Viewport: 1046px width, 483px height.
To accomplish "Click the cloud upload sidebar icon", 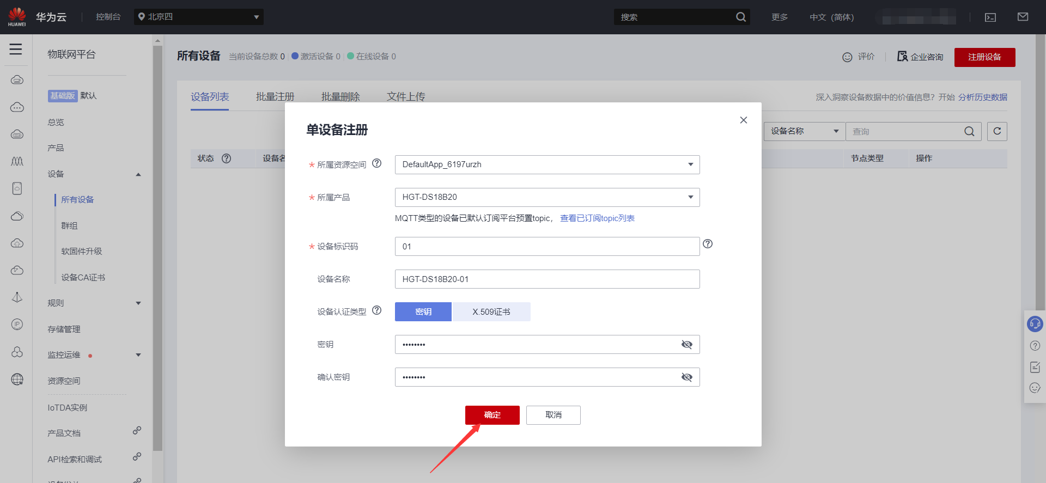I will pos(17,243).
